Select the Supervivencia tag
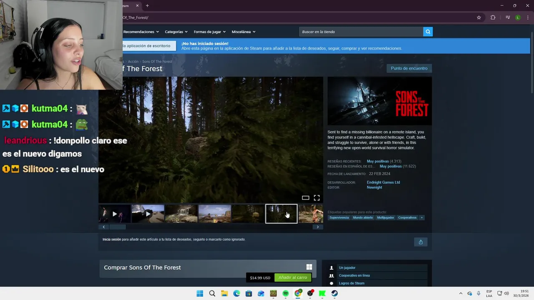 tap(339, 217)
